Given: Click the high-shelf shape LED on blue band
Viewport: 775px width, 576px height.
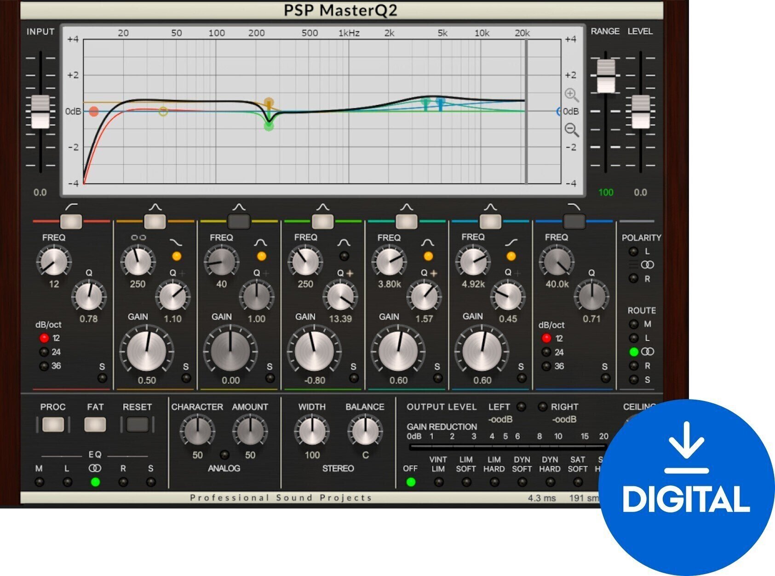Looking at the screenshot, I should pyautogui.click(x=511, y=256).
